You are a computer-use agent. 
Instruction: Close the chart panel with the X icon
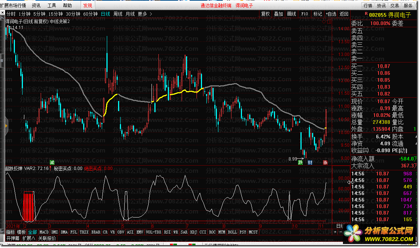[x=2, y=13]
